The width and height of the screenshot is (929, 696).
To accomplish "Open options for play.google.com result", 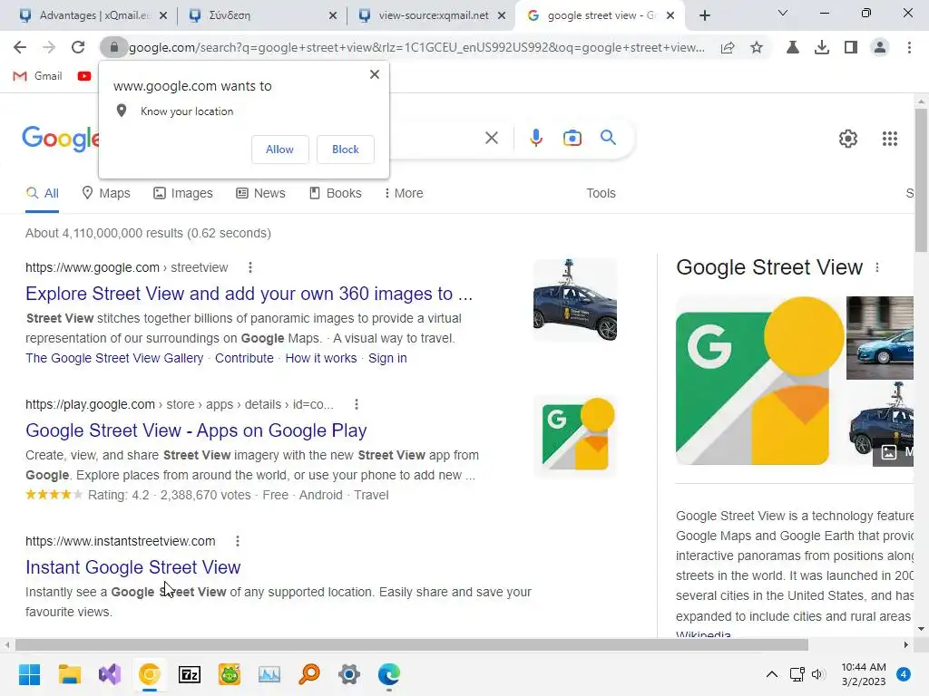I will [x=356, y=404].
